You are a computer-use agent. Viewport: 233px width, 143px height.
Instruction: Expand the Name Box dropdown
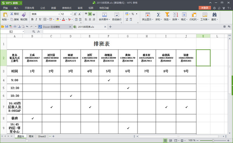point(23,31)
